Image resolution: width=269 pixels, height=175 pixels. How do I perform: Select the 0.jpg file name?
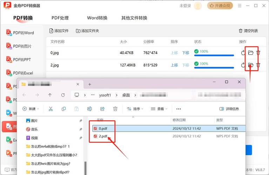tap(55, 53)
